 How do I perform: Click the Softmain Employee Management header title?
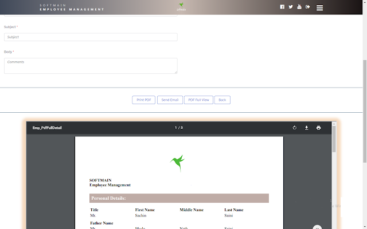coord(72,7)
